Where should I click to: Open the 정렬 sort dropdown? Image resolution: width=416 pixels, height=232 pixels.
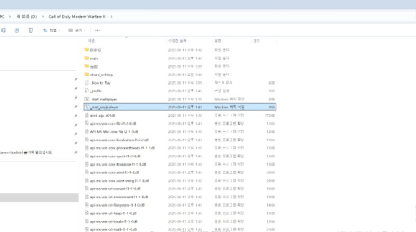pos(52,31)
